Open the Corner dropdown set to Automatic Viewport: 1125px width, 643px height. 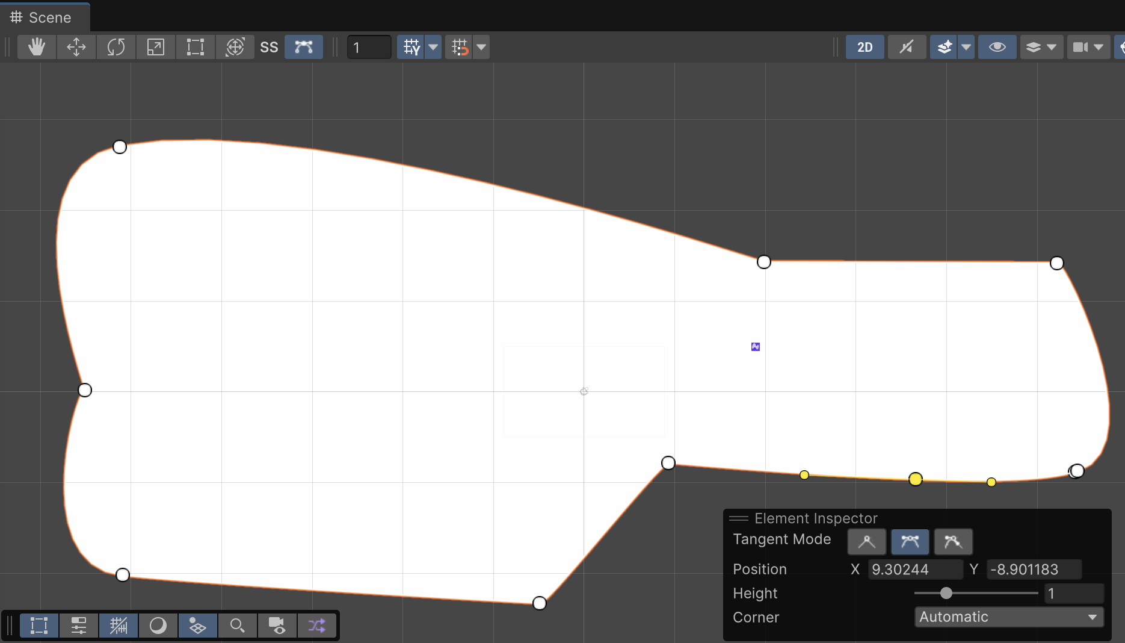pos(1009,617)
